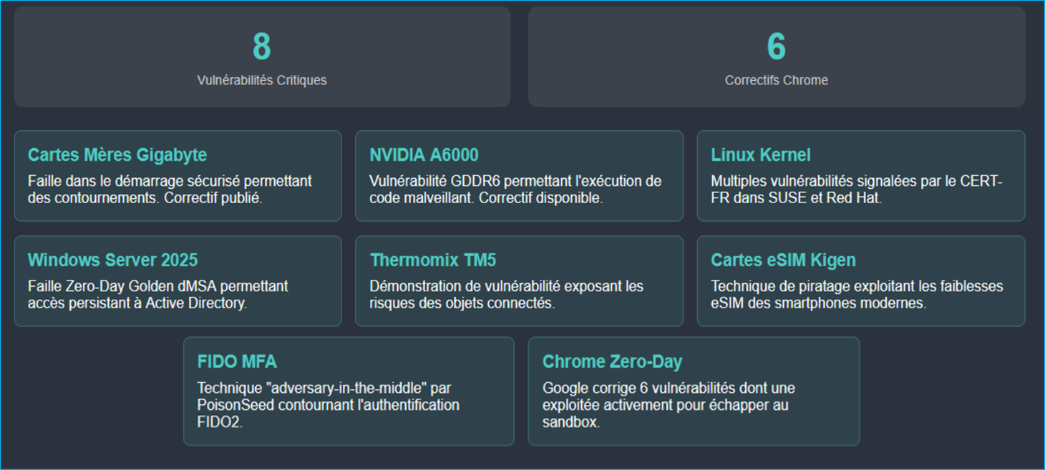The width and height of the screenshot is (1045, 470).
Task: Click the FIDO MFA heading
Action: [237, 361]
